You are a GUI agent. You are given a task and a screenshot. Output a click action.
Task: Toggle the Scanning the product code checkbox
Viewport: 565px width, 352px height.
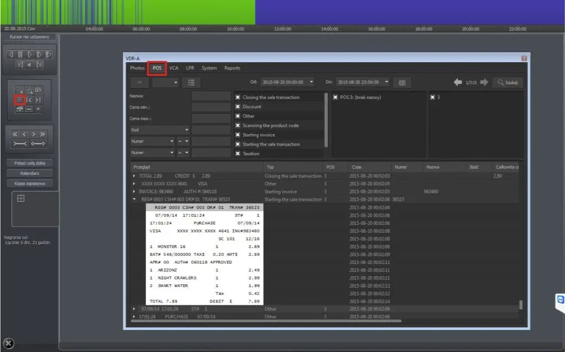coord(238,125)
